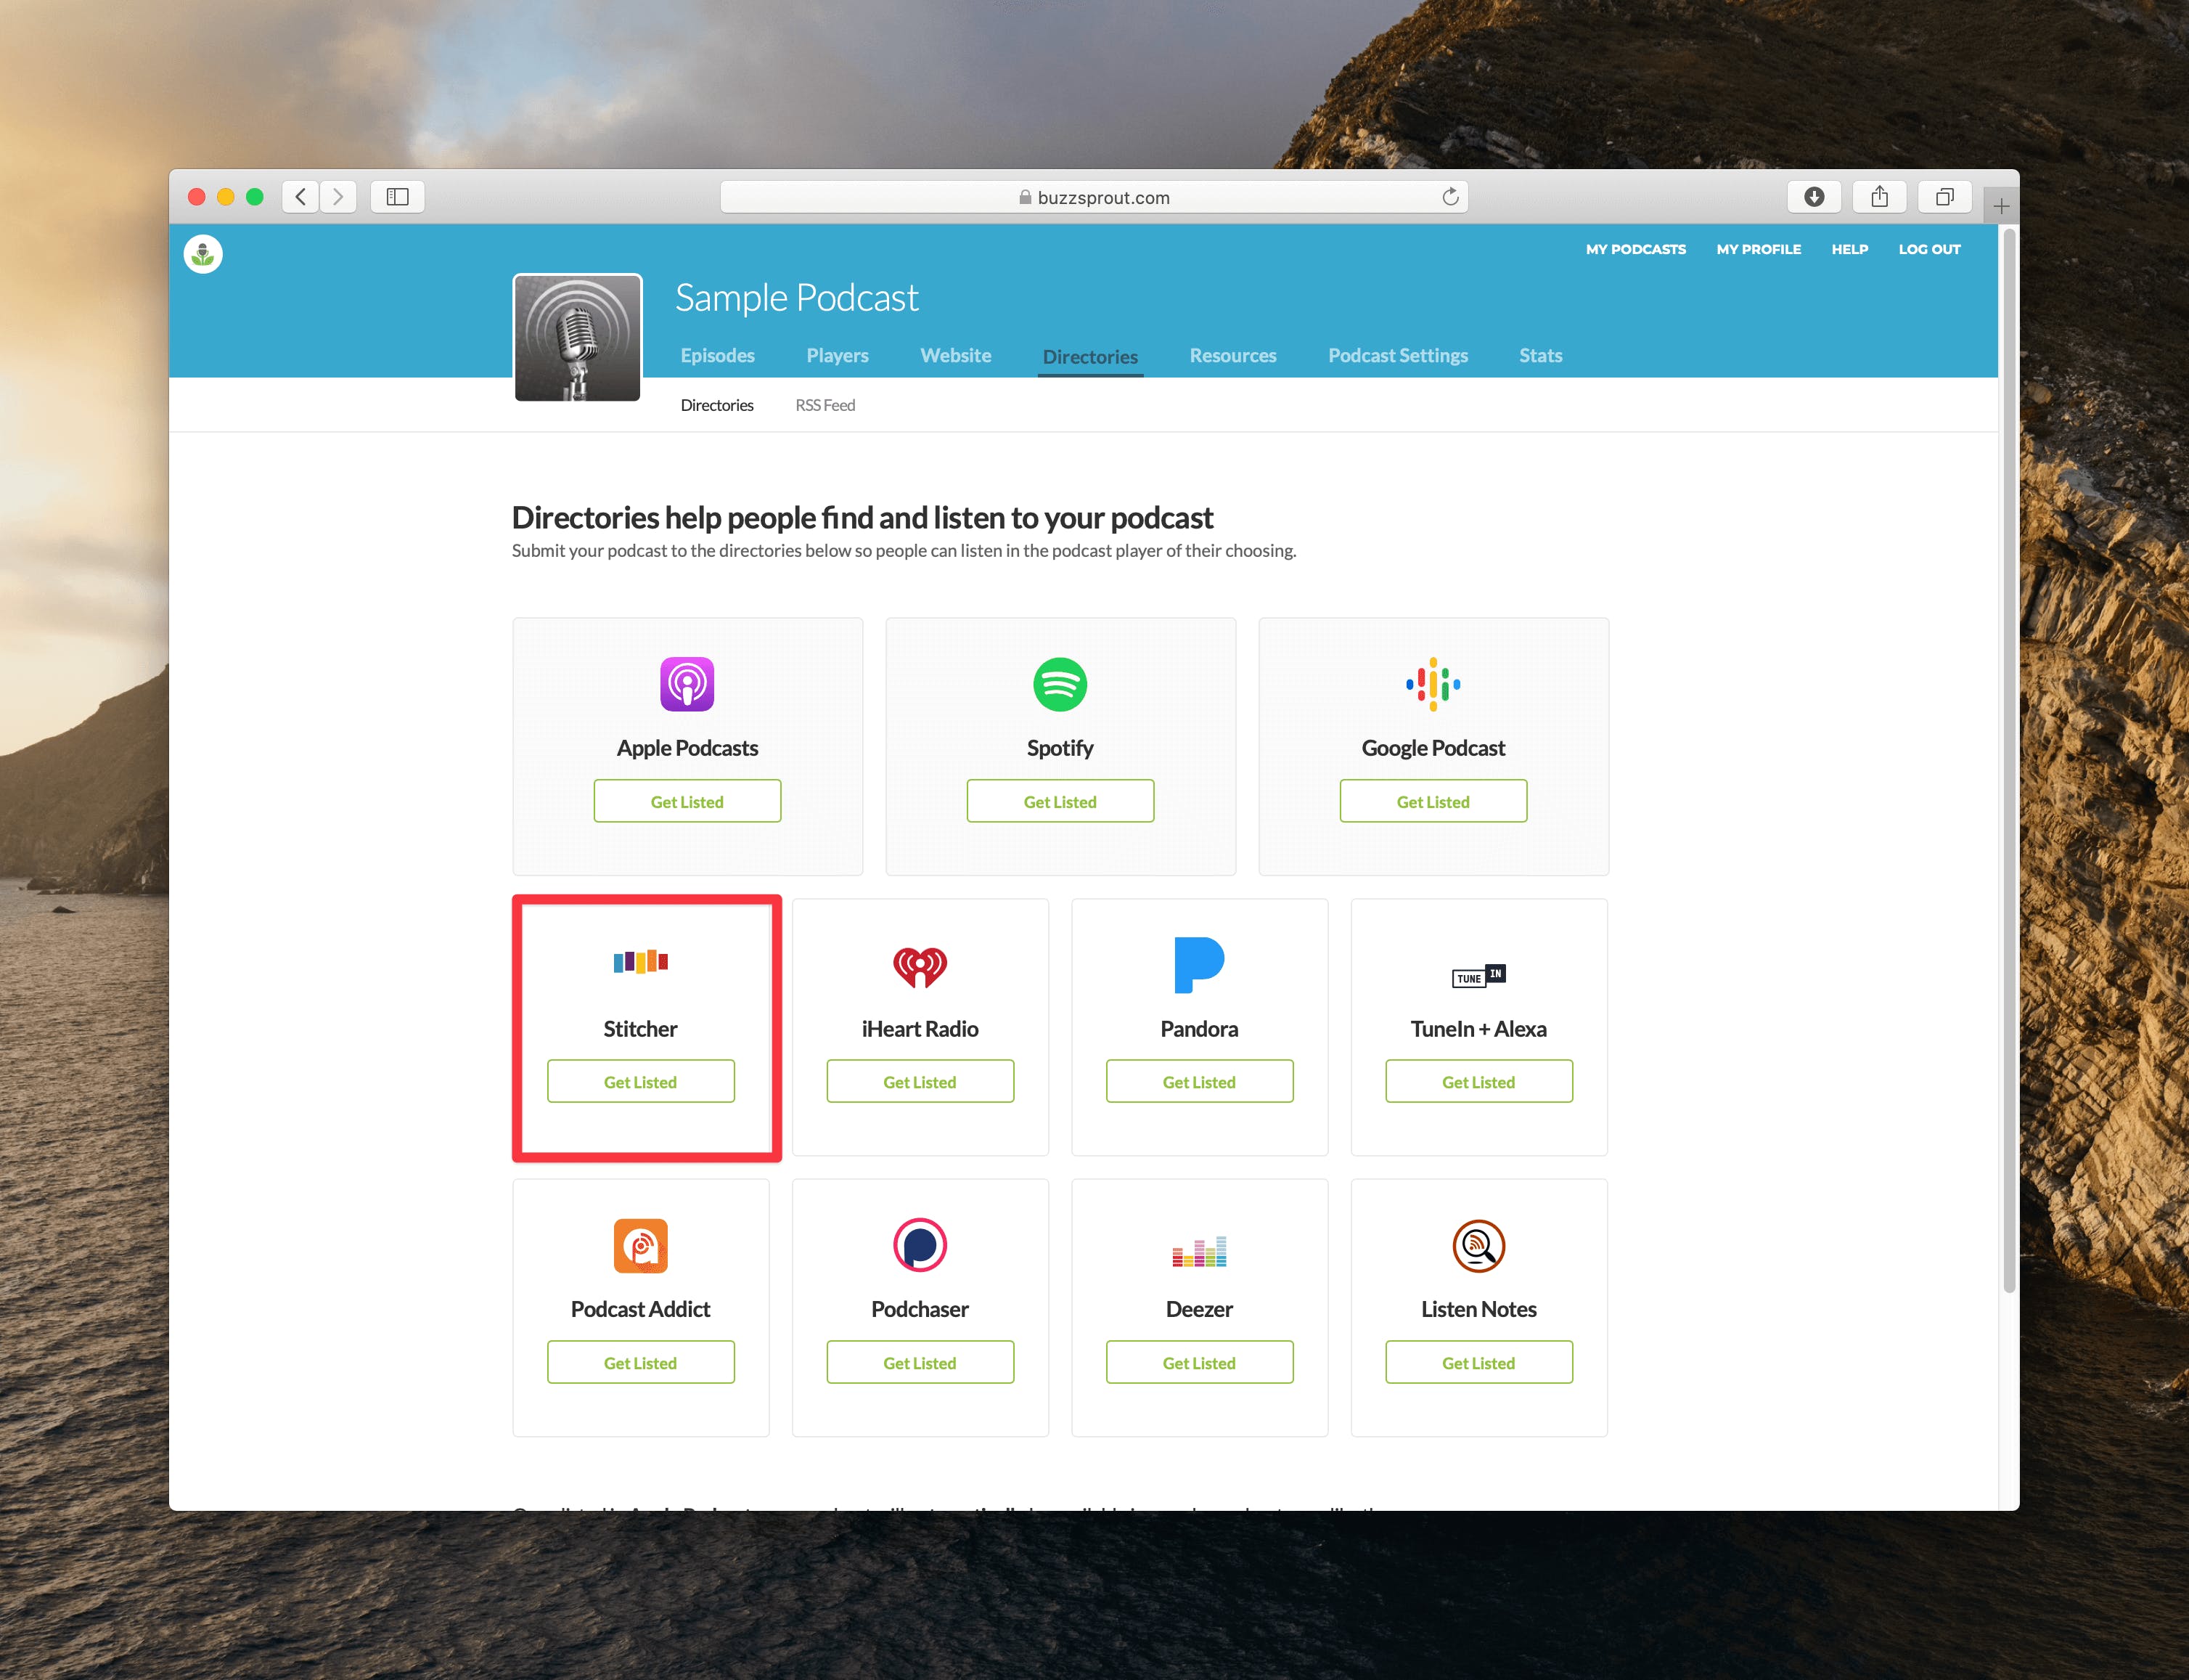Click the Stats navigation link
Image resolution: width=2189 pixels, height=1680 pixels.
[x=1538, y=355]
